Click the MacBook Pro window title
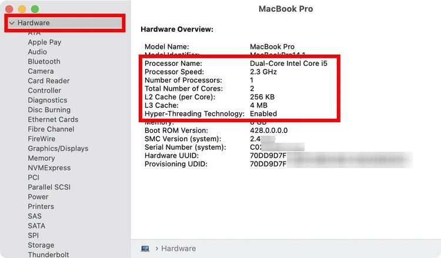Screen dimensions: 441x258 (x=286, y=9)
